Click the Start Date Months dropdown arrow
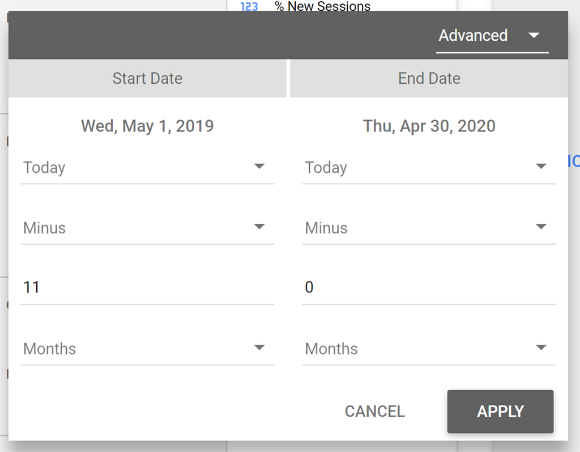 coord(259,348)
